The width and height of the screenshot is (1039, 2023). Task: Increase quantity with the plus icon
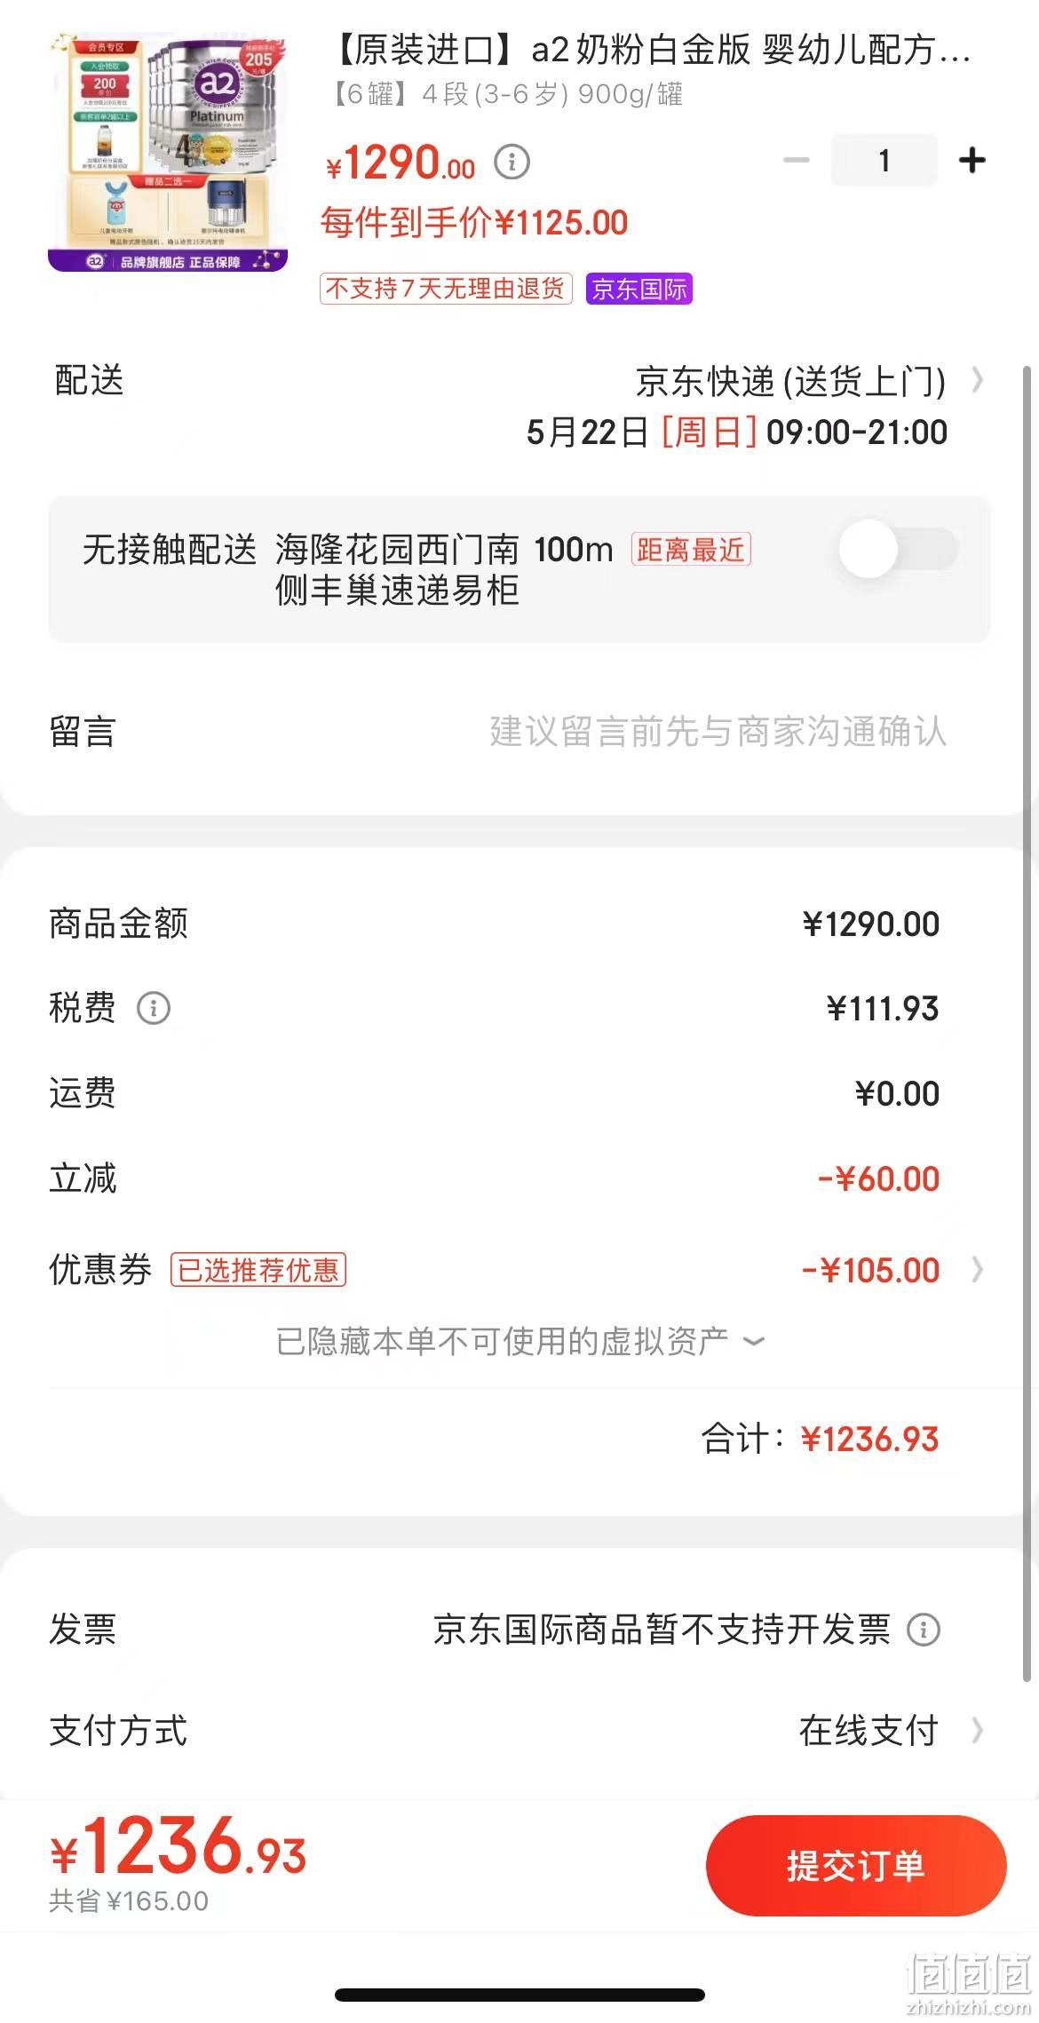pos(972,161)
